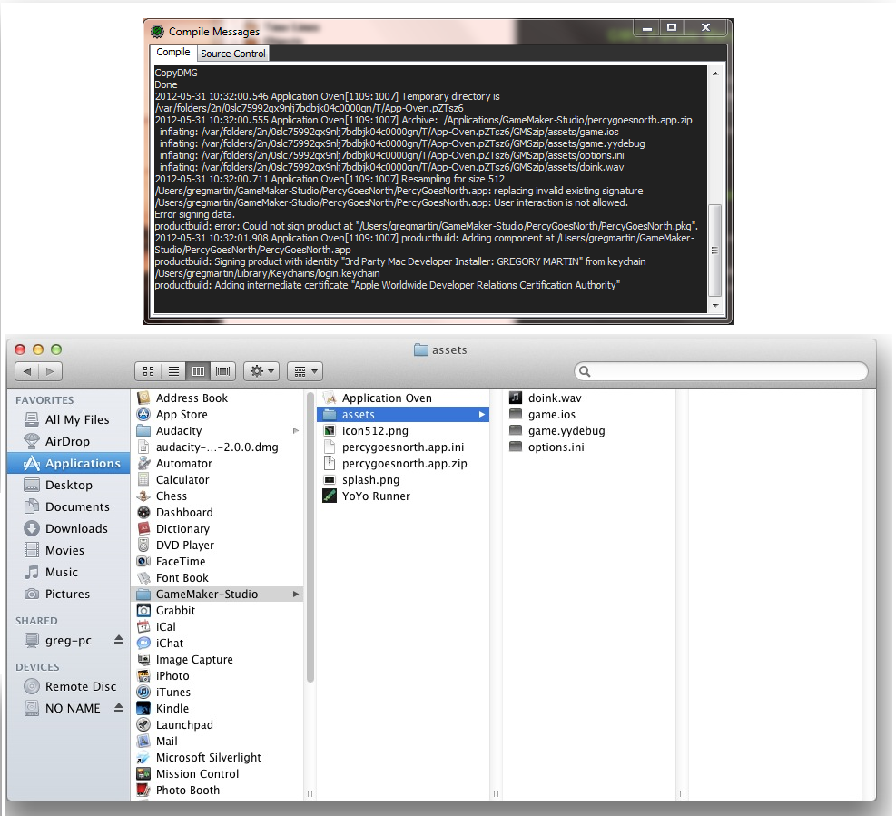The width and height of the screenshot is (896, 816).
Task: Select Applications in Finder sidebar
Action: click(69, 463)
